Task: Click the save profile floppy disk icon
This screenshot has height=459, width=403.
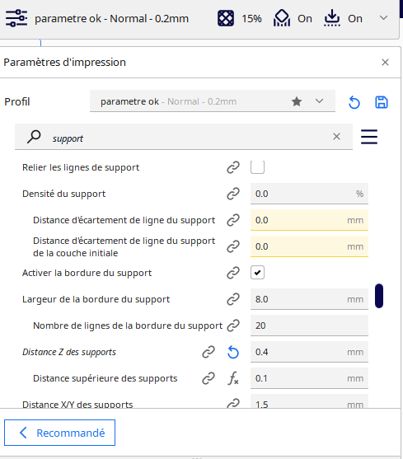Action: [382, 102]
